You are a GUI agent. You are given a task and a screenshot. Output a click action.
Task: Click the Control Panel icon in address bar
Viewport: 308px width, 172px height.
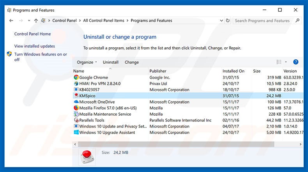pyautogui.click(x=43, y=20)
